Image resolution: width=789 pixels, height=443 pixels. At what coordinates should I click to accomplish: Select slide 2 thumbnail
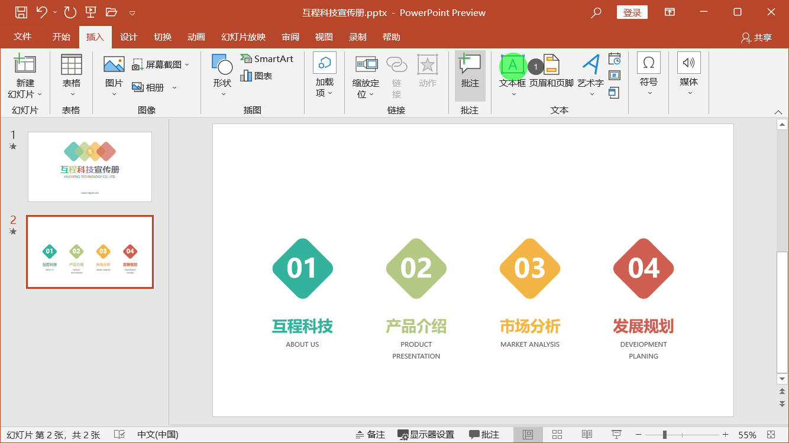pos(90,252)
